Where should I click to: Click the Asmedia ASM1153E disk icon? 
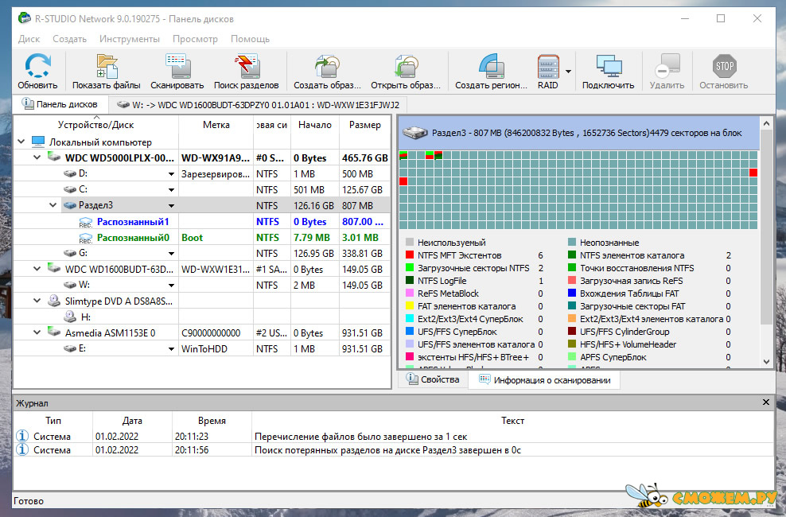[x=54, y=332]
